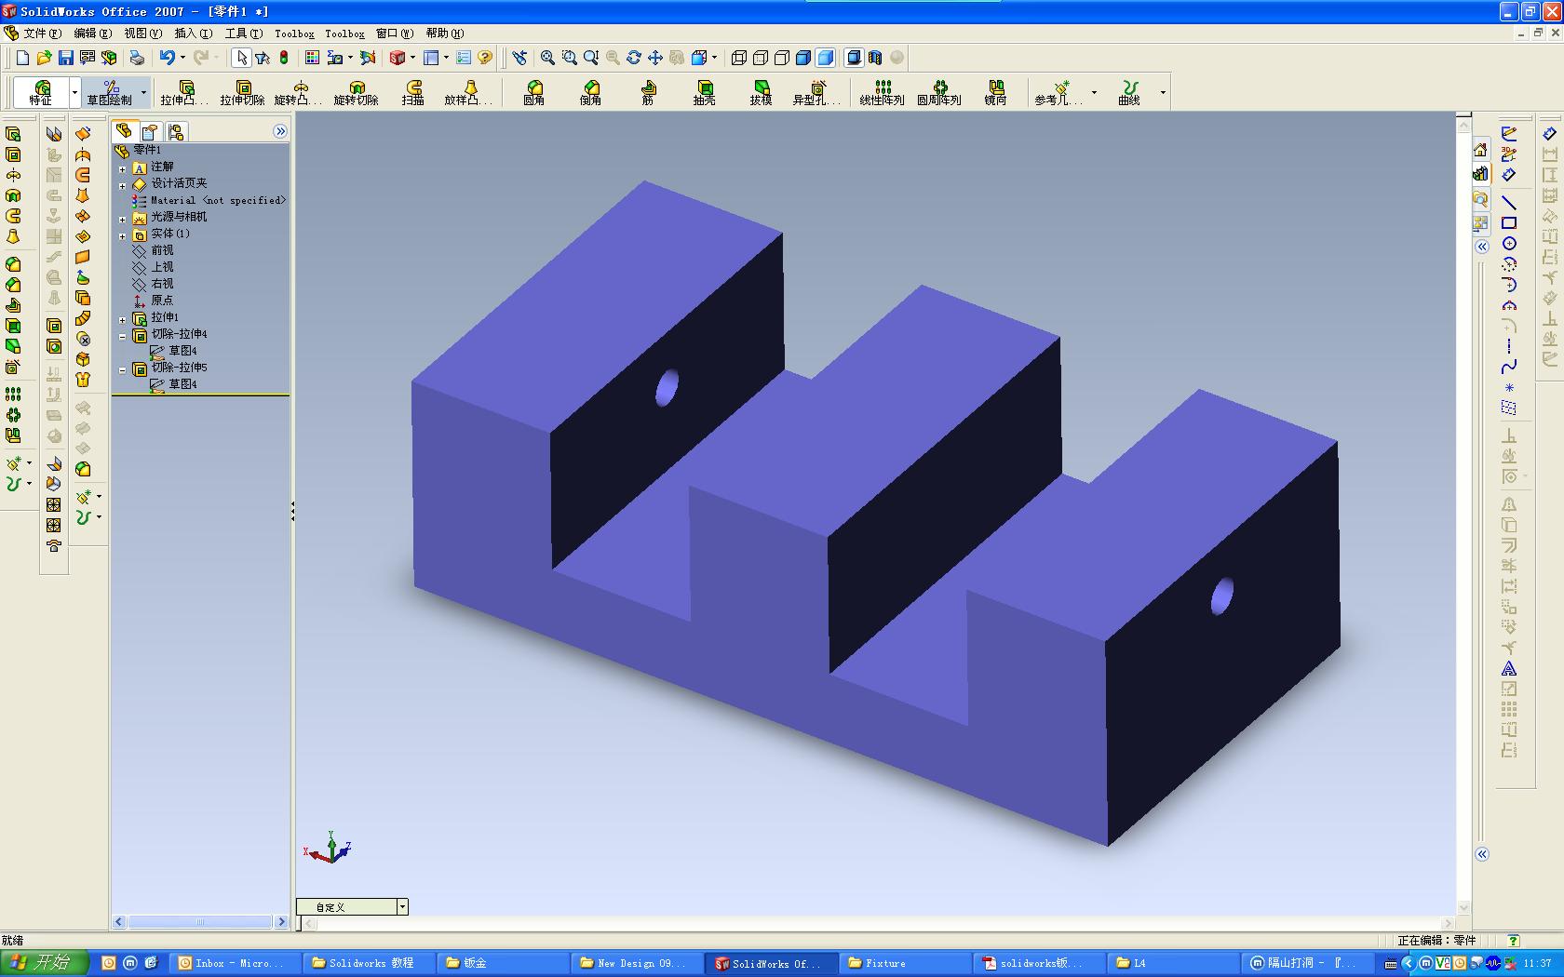Open the Fixture folder taskbar button
1564x977 pixels.
[x=905, y=963]
